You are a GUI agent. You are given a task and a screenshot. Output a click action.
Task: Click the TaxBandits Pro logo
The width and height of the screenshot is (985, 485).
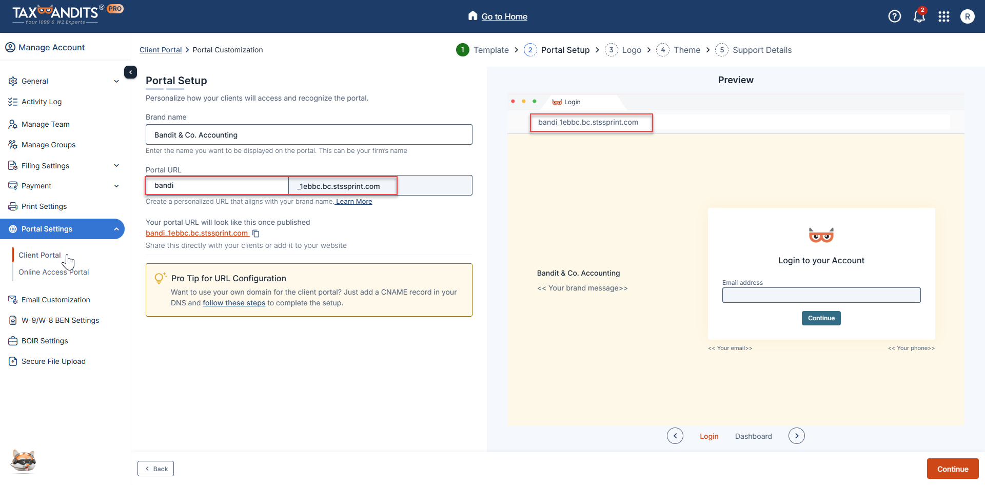click(67, 14)
